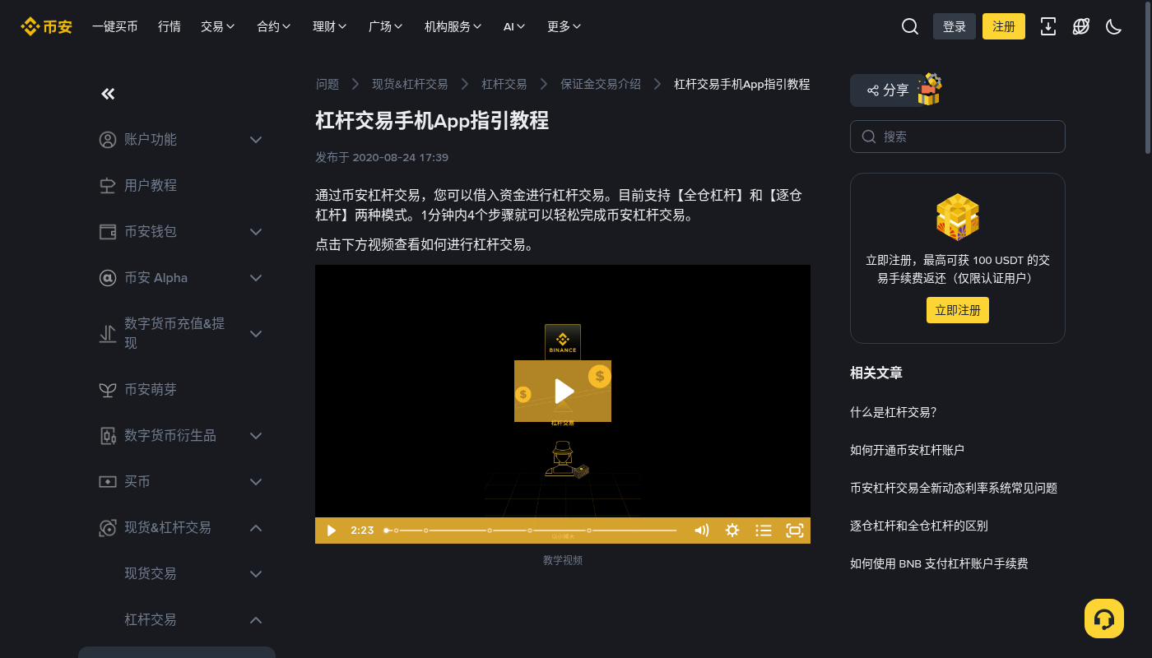Open the customer support headset chat
This screenshot has height=658, width=1152.
1104,619
